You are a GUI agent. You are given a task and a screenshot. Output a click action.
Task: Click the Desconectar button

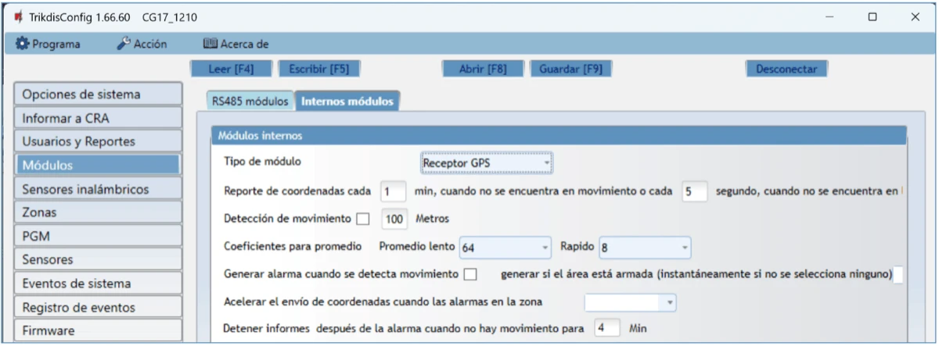pos(786,69)
